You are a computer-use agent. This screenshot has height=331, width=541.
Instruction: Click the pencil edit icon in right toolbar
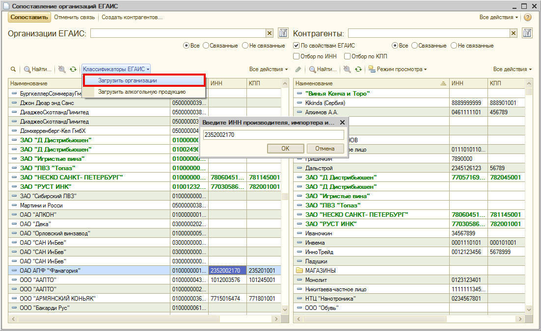pos(298,69)
